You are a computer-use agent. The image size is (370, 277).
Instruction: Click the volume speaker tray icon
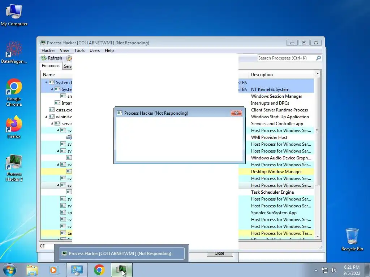[333, 270]
